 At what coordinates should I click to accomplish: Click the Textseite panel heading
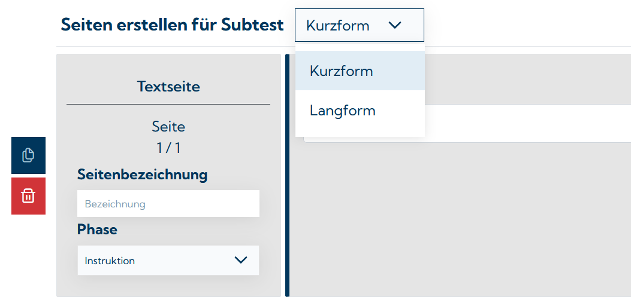tap(168, 87)
